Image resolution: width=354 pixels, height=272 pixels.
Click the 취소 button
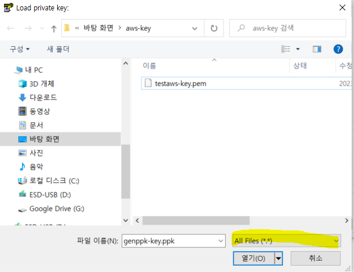point(315,258)
